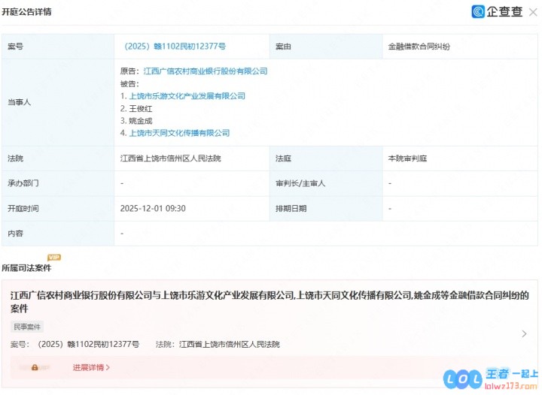Click the 审判长/主审人 label cell
Image resolution: width=542 pixels, height=395 pixels.
(326, 183)
